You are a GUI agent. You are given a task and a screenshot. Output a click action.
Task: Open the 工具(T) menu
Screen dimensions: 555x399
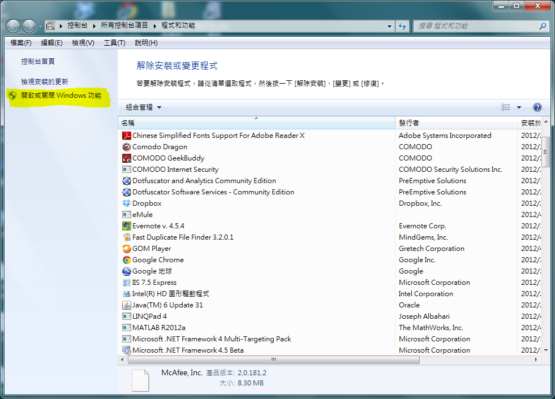[x=114, y=43]
